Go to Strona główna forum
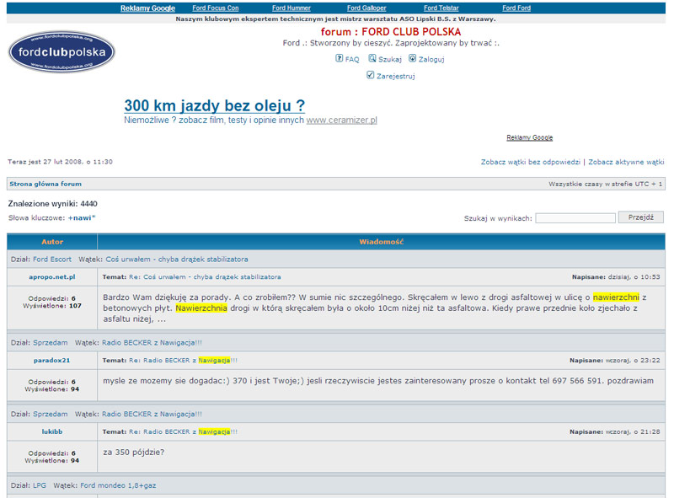674x498 pixels. (45, 184)
